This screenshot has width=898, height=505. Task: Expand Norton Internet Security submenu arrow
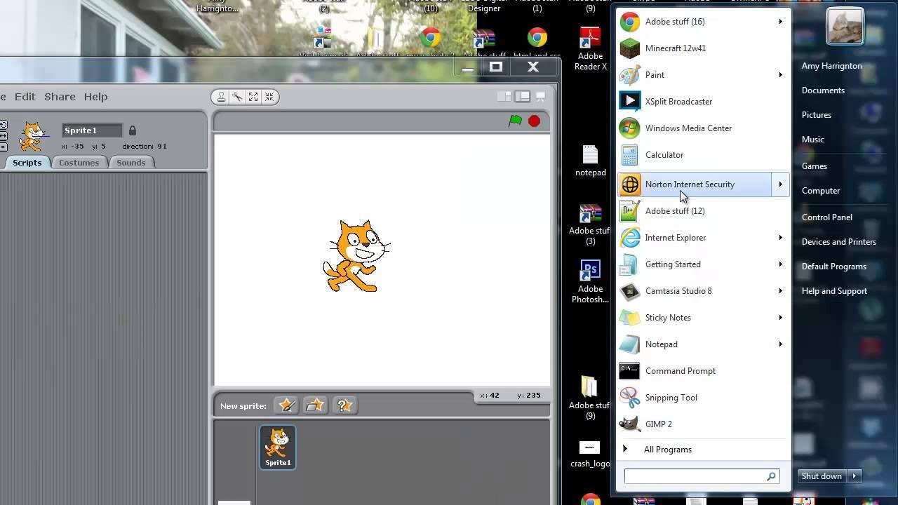click(x=780, y=184)
